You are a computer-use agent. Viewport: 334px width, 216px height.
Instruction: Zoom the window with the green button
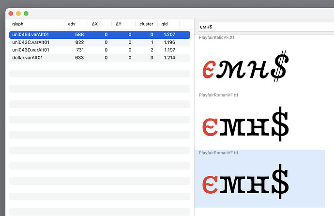point(26,14)
